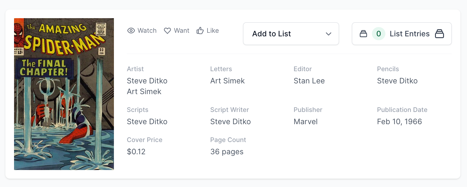Toggle Like for this comic
Screen dimensions: 467x187
[208, 31]
